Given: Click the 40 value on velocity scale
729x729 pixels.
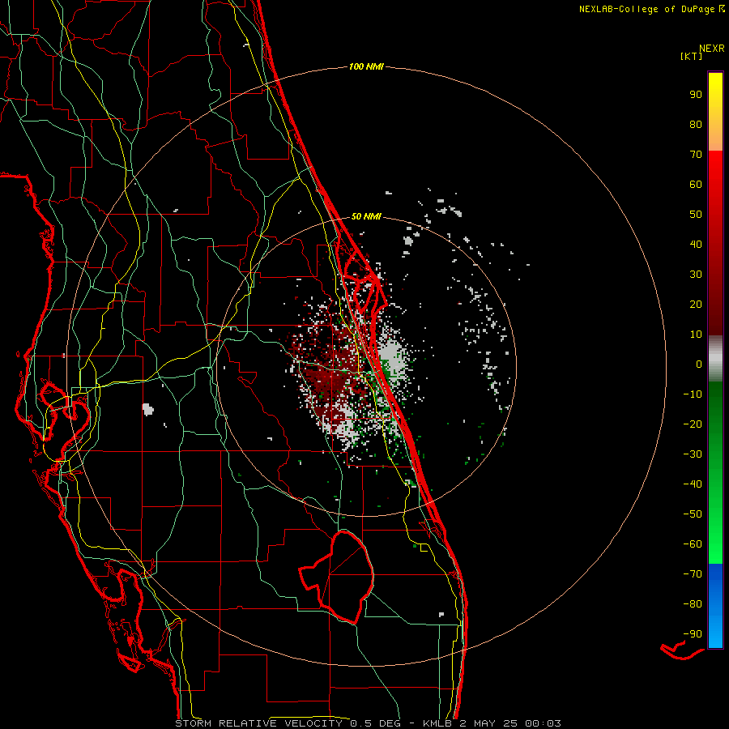Looking at the screenshot, I should click(696, 245).
